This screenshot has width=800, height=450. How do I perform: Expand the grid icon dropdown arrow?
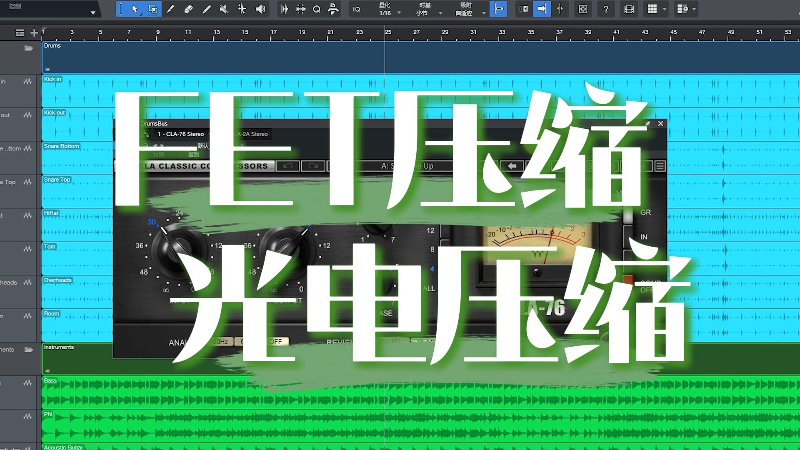664,9
